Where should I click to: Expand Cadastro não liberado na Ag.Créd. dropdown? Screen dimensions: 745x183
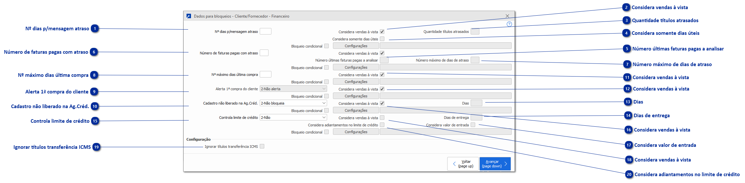coord(293,103)
